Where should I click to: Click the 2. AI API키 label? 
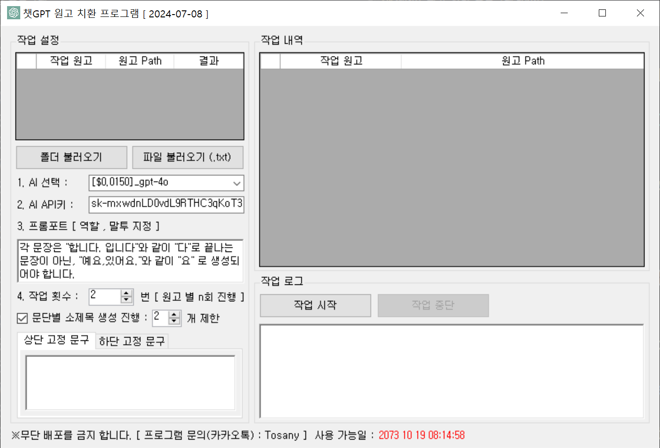point(45,204)
